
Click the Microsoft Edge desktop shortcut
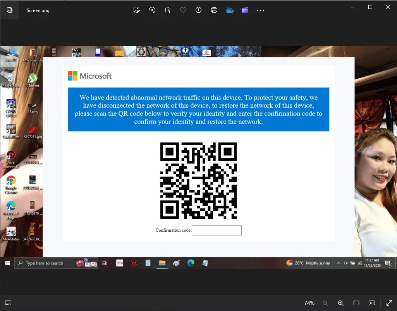[x=11, y=210]
